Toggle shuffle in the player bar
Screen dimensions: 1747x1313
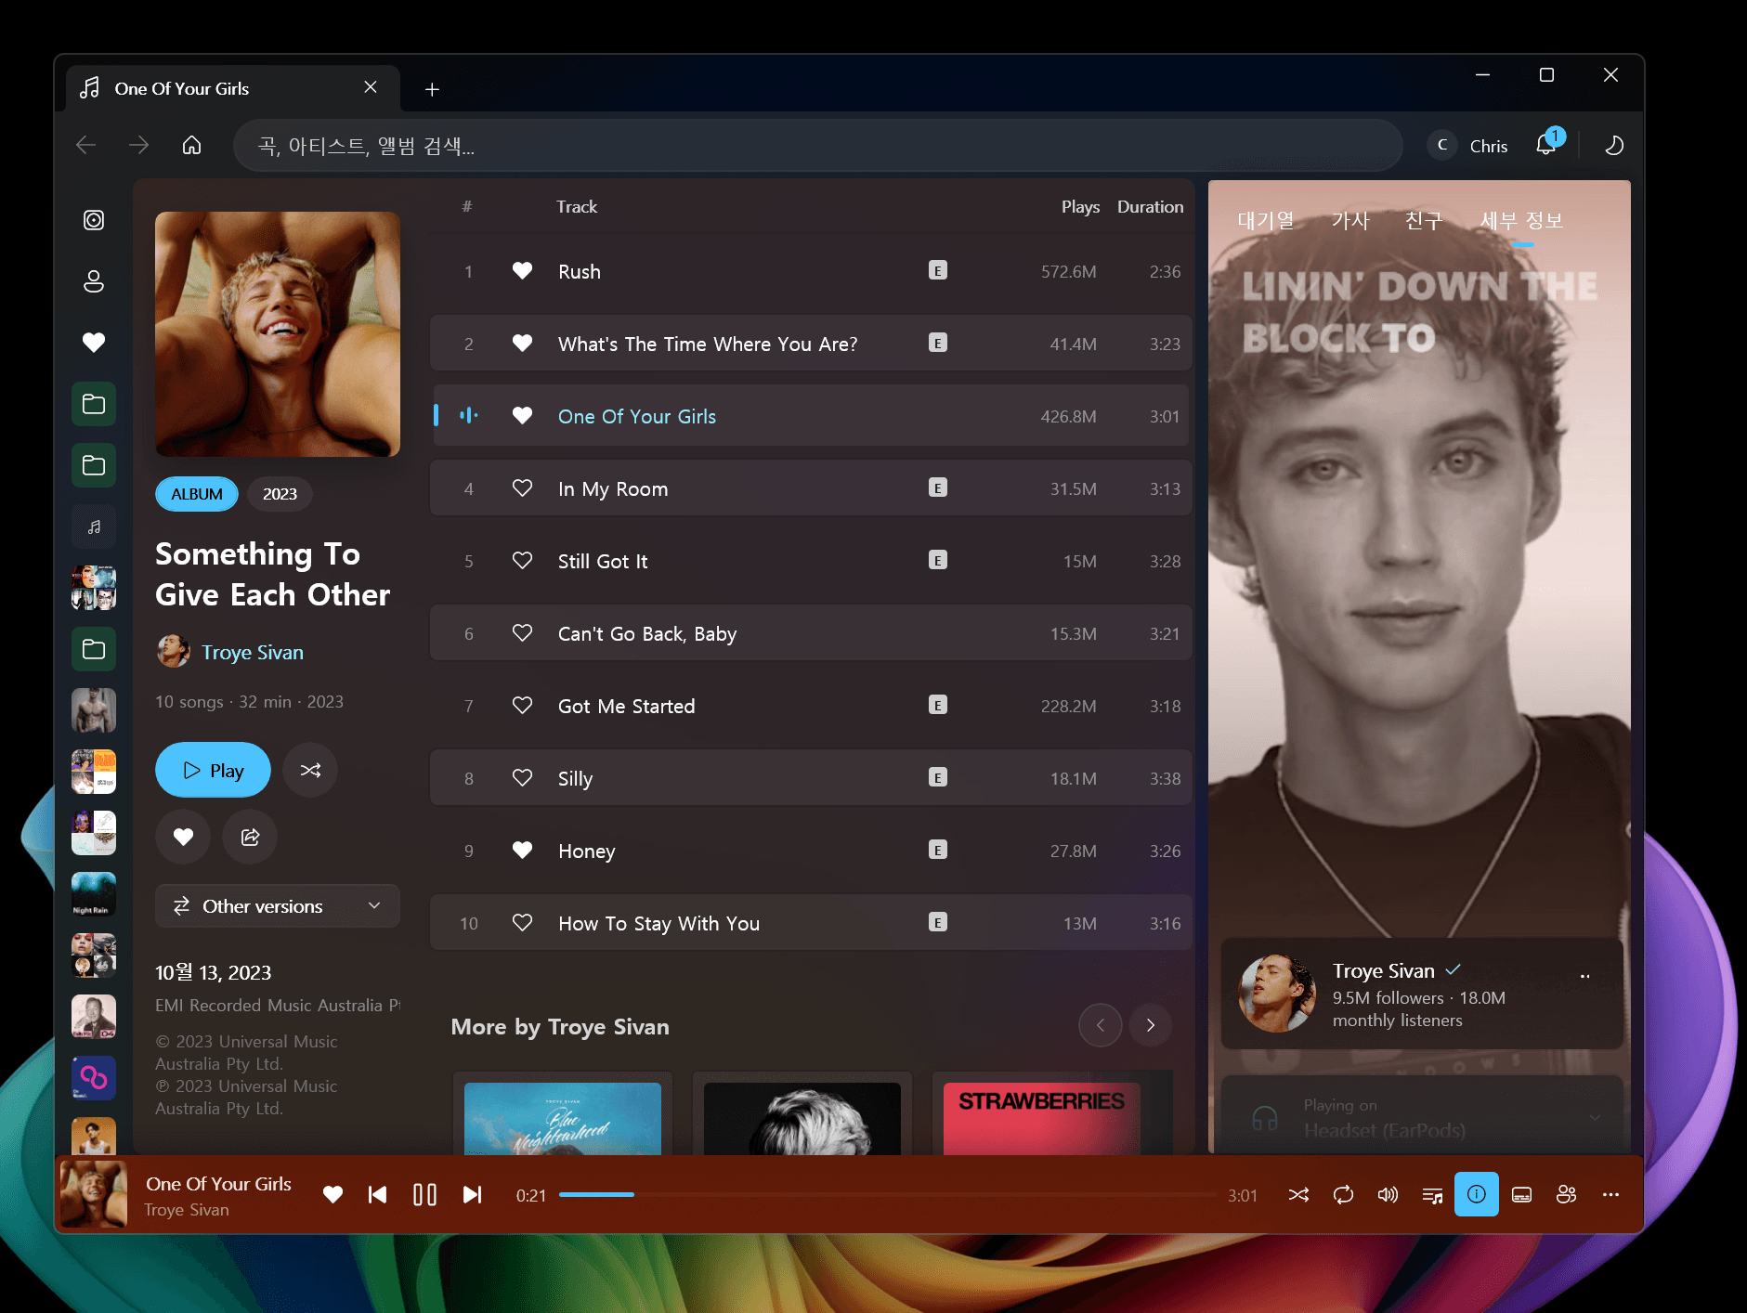[1298, 1194]
